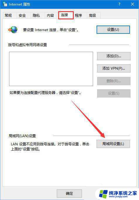Open 局域网设置(L) dialog
The width and height of the screenshot is (139, 200).
pos(113,144)
